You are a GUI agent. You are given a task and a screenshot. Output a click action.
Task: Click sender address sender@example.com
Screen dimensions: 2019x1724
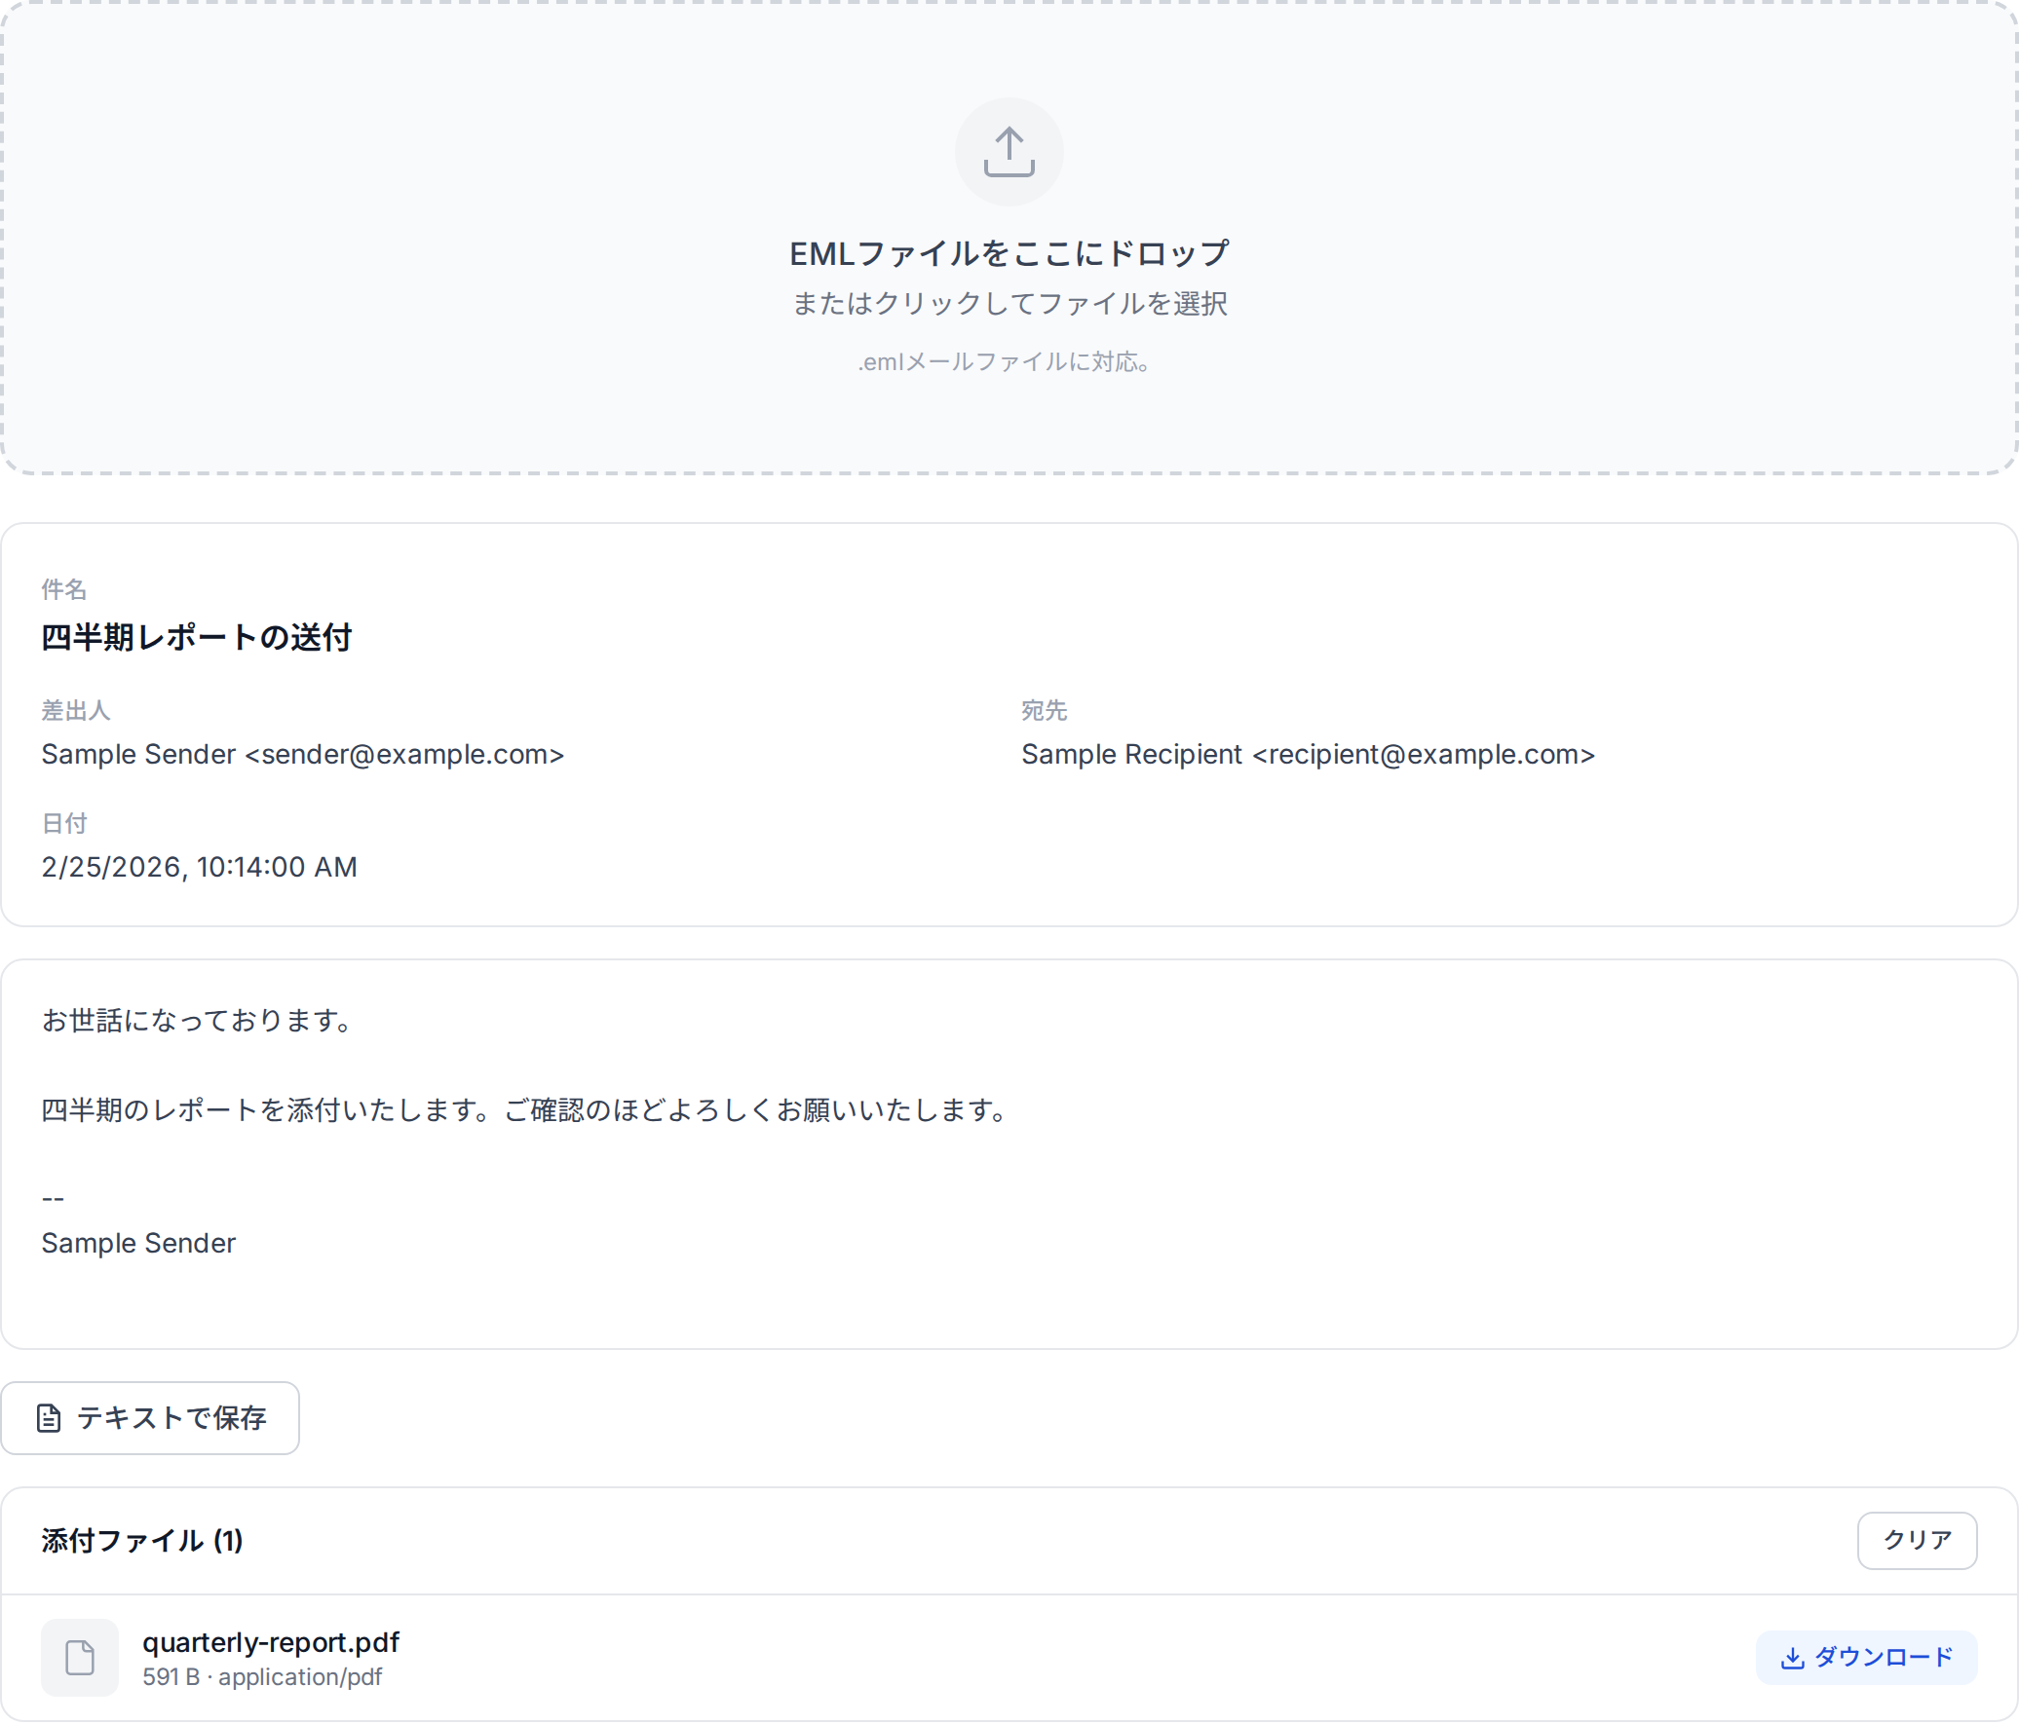coord(404,755)
